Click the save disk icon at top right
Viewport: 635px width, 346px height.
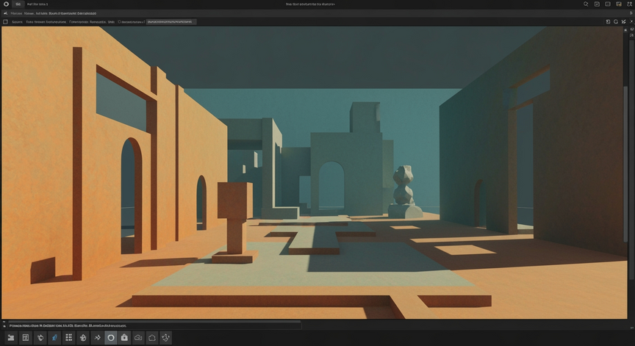pyautogui.click(x=618, y=4)
